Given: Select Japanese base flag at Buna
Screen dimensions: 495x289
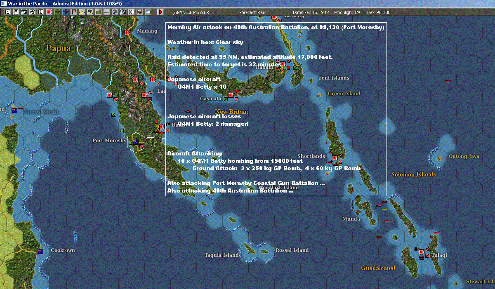Looking at the screenshot, I should (162, 126).
